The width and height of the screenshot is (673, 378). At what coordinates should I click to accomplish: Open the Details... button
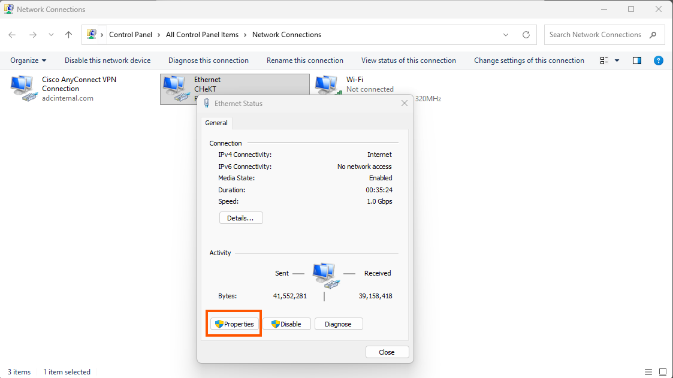[241, 218]
